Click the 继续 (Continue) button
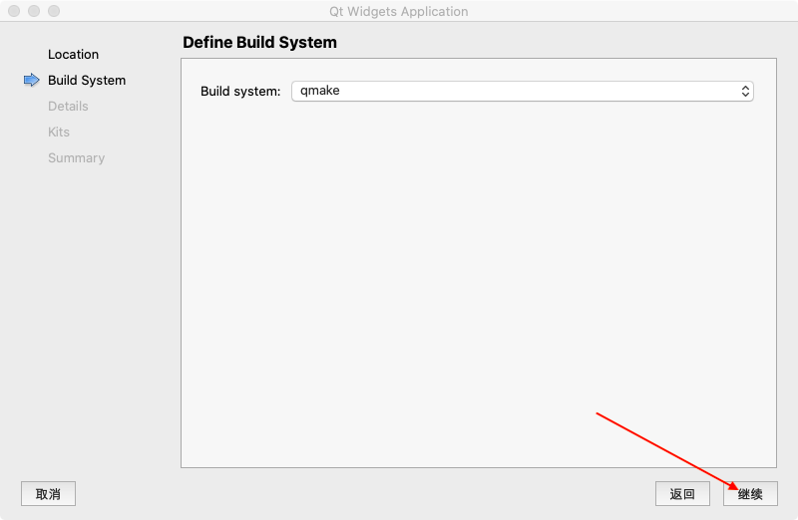 (750, 493)
